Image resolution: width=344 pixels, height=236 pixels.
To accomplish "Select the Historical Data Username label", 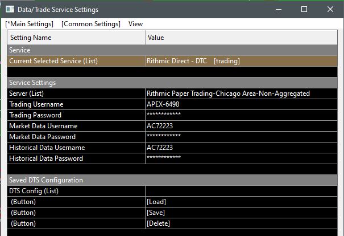I will point(47,148).
